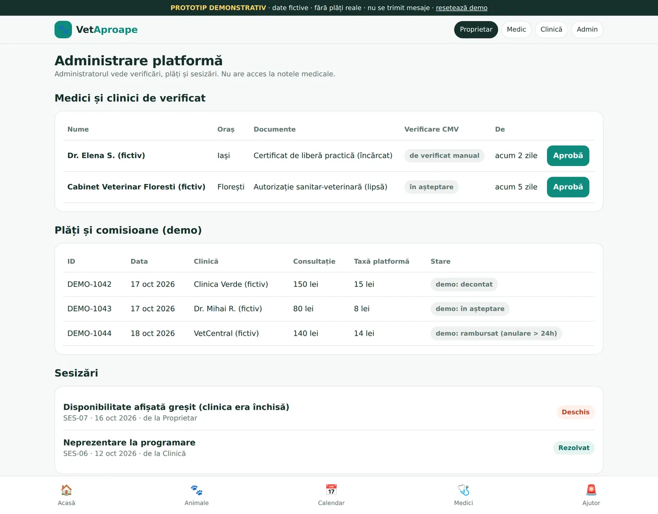Click 'demo: rambursat (anulare > 24h)' badge

pos(497,334)
